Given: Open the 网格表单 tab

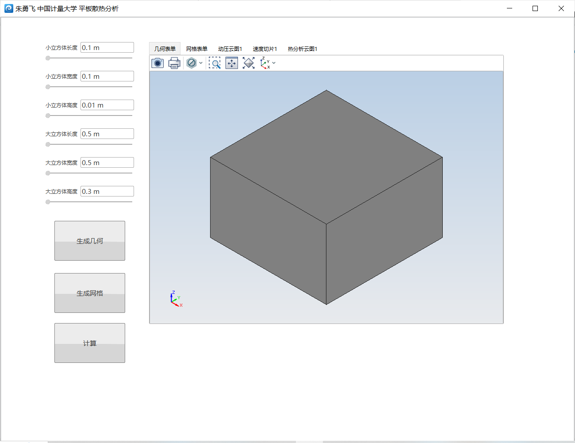Looking at the screenshot, I should (197, 49).
